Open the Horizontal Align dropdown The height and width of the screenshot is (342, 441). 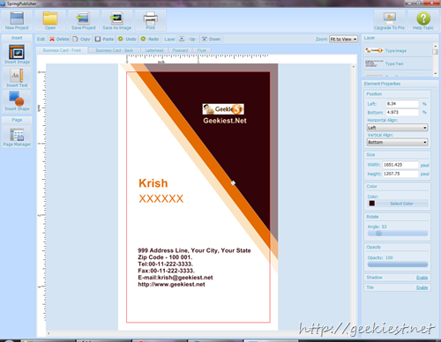click(397, 128)
